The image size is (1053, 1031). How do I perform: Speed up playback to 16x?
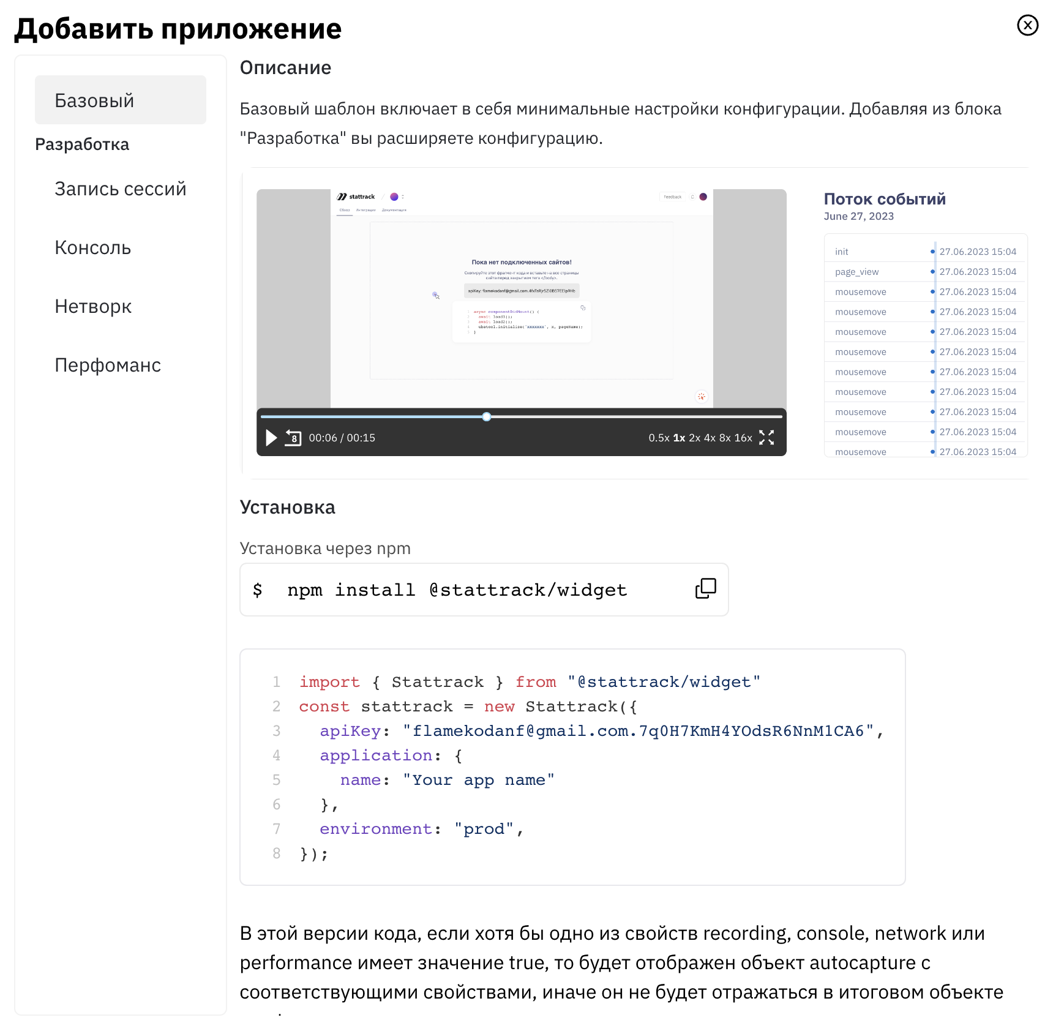pos(743,438)
